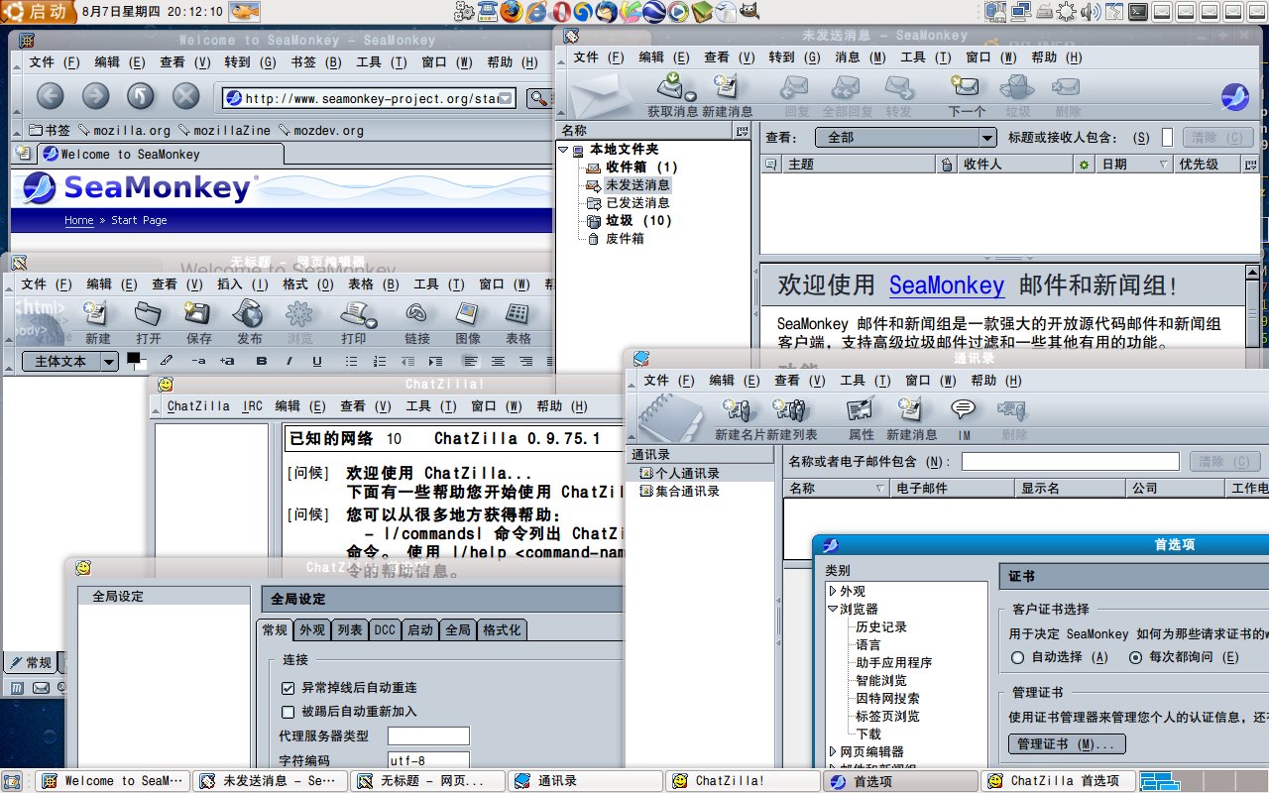The height and width of the screenshot is (793, 1269).
Task: Click 名称或者电子邮件包含 search field
Action: (1071, 462)
